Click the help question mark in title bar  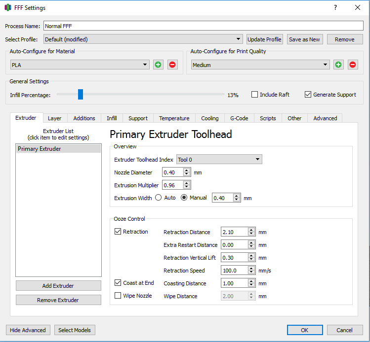coord(335,7)
